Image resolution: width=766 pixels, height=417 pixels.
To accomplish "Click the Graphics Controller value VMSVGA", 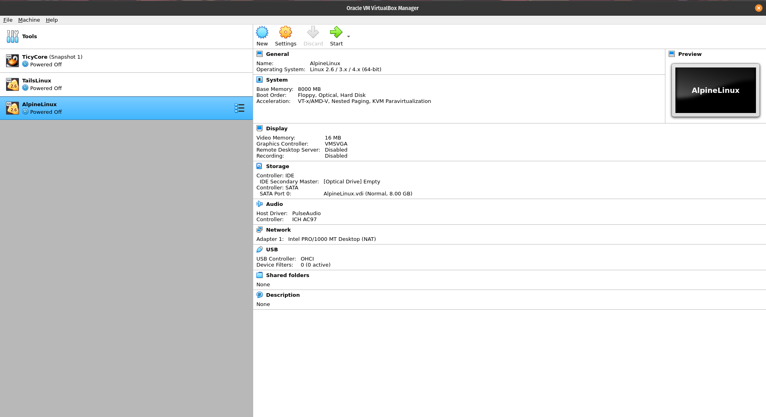I will click(336, 144).
